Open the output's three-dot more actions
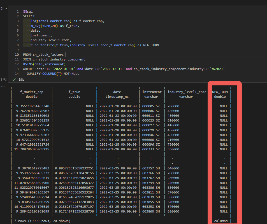 point(3,87)
